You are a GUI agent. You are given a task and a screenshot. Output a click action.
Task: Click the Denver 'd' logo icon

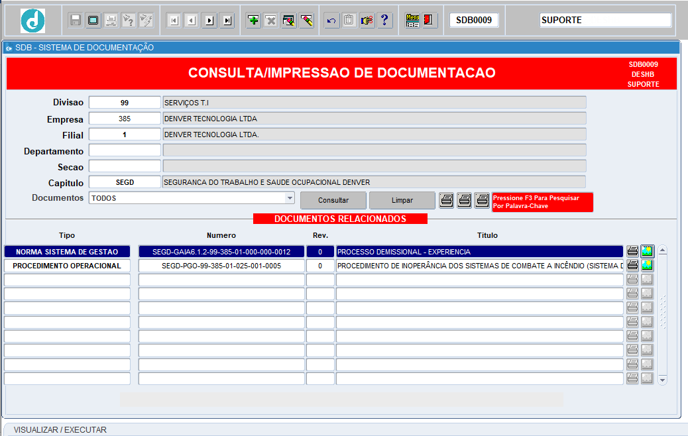click(x=32, y=21)
